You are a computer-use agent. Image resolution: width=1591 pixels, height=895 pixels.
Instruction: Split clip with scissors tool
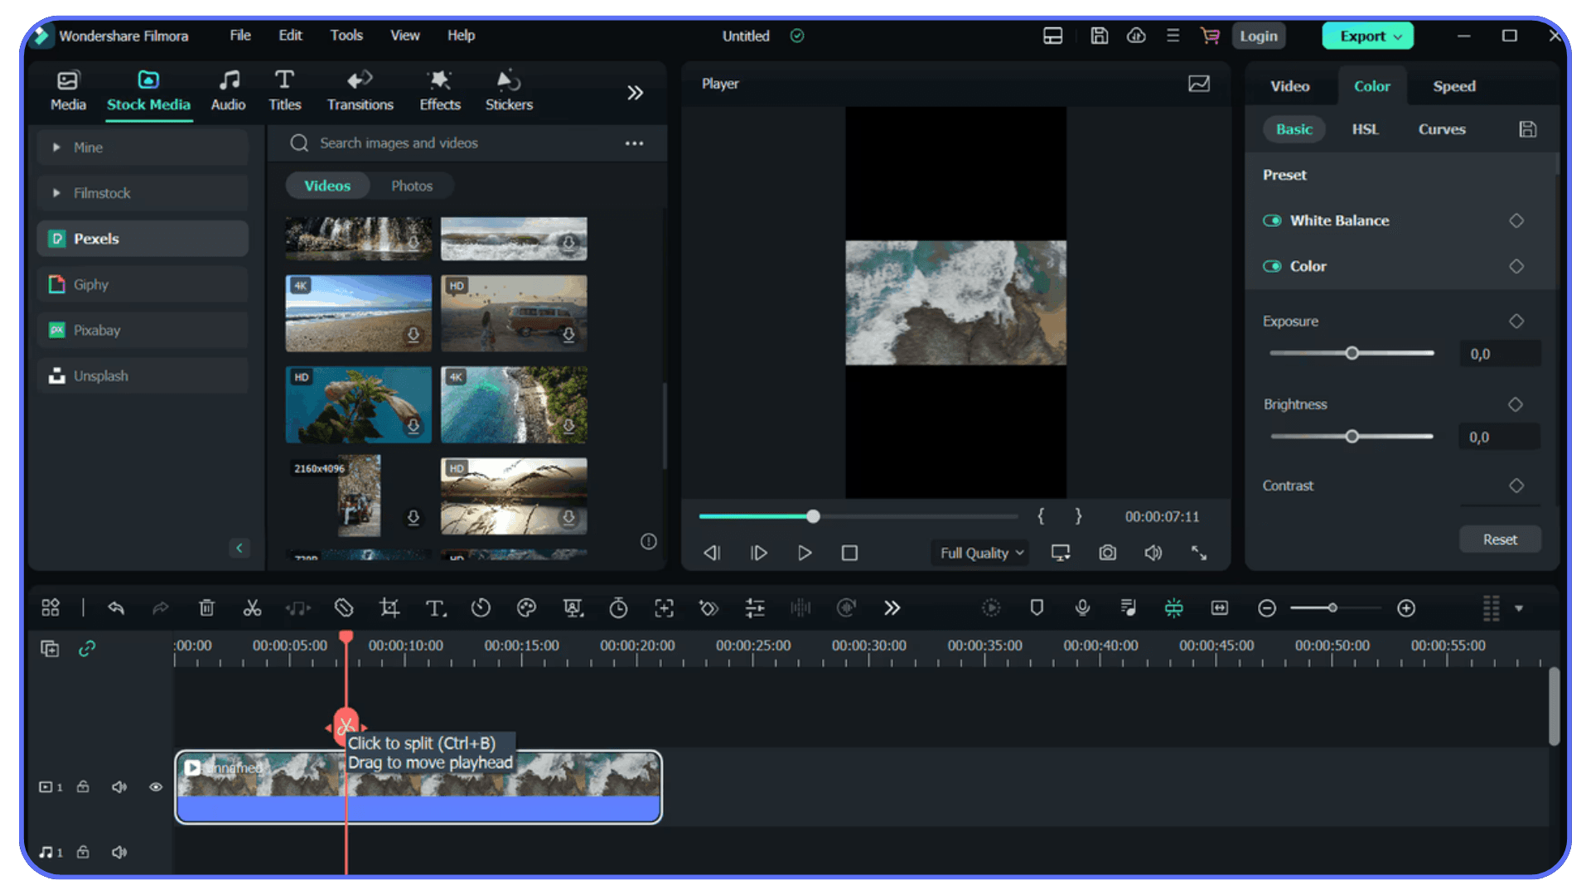(252, 608)
